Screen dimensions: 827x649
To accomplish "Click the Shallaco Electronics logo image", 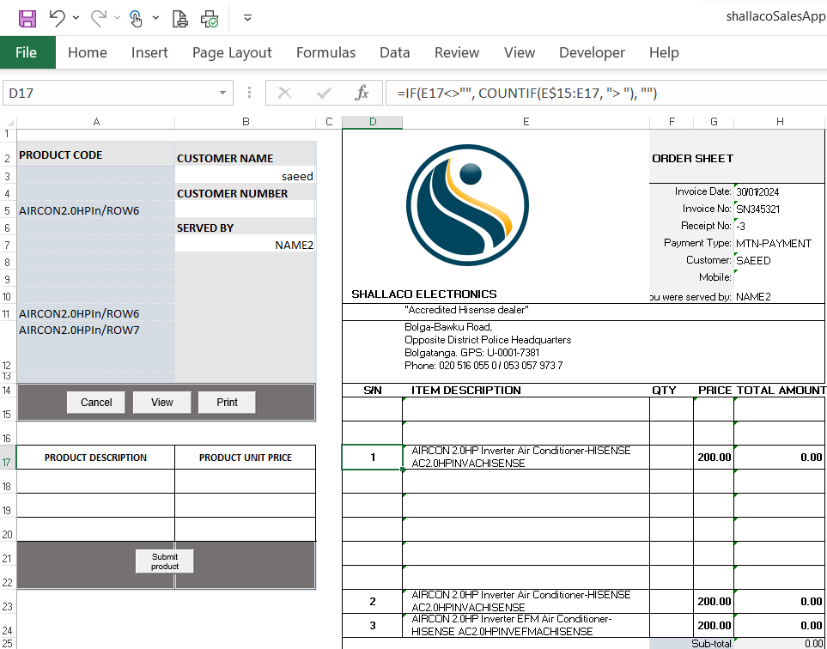I will [467, 205].
